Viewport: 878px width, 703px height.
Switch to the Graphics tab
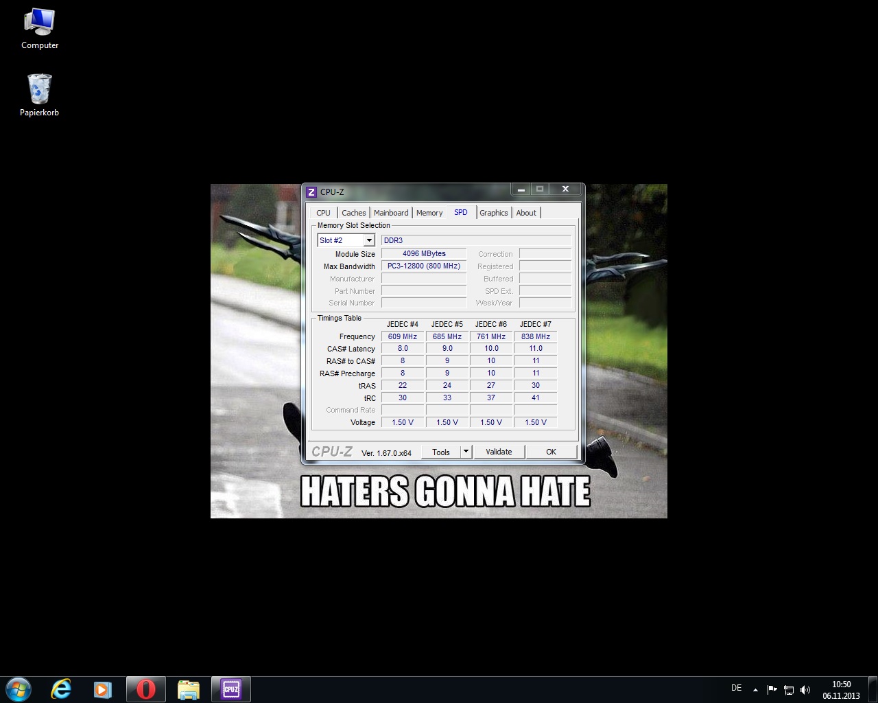tap(494, 213)
